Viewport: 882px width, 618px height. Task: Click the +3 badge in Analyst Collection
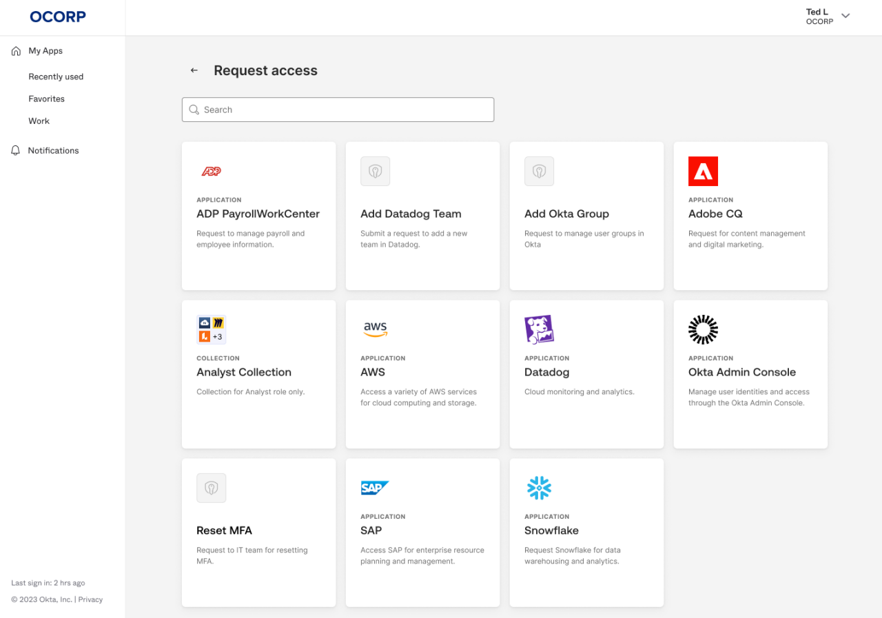[218, 337]
